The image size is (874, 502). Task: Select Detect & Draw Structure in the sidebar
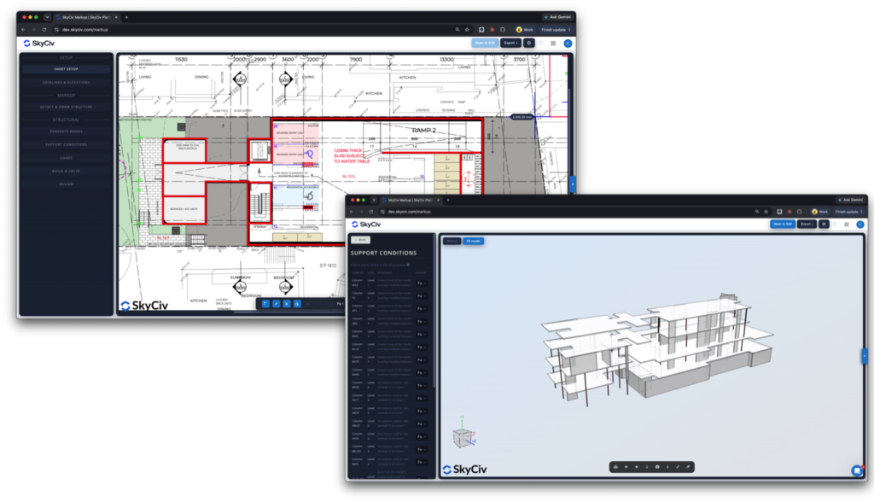(x=67, y=107)
